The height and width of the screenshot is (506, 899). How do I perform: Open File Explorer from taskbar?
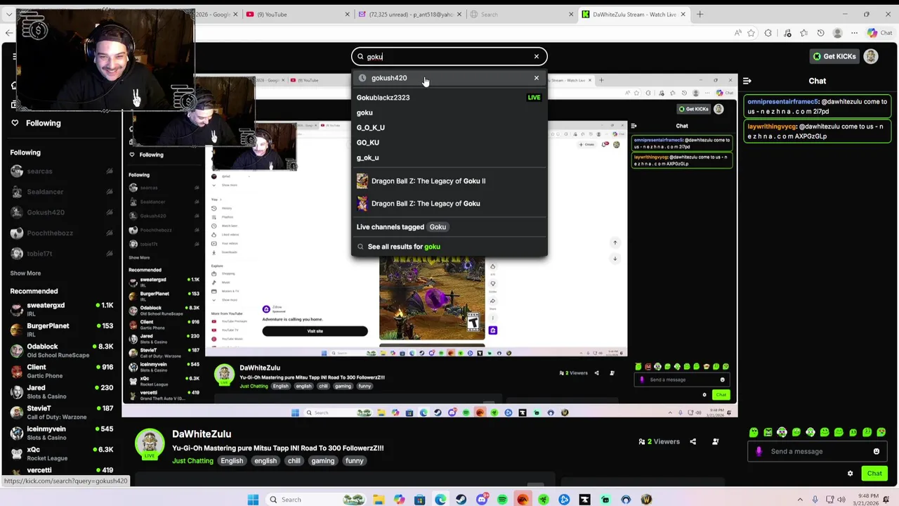pyautogui.click(x=379, y=500)
